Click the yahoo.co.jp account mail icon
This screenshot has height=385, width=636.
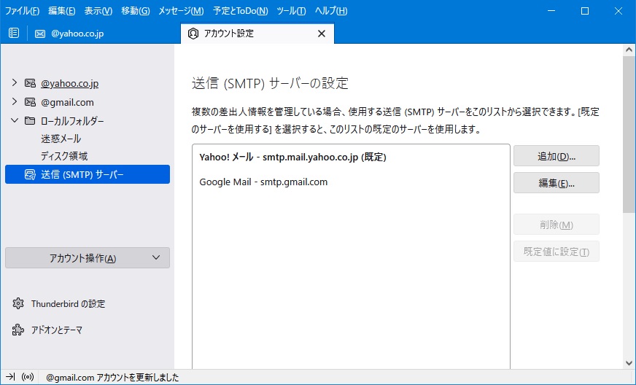(x=30, y=83)
